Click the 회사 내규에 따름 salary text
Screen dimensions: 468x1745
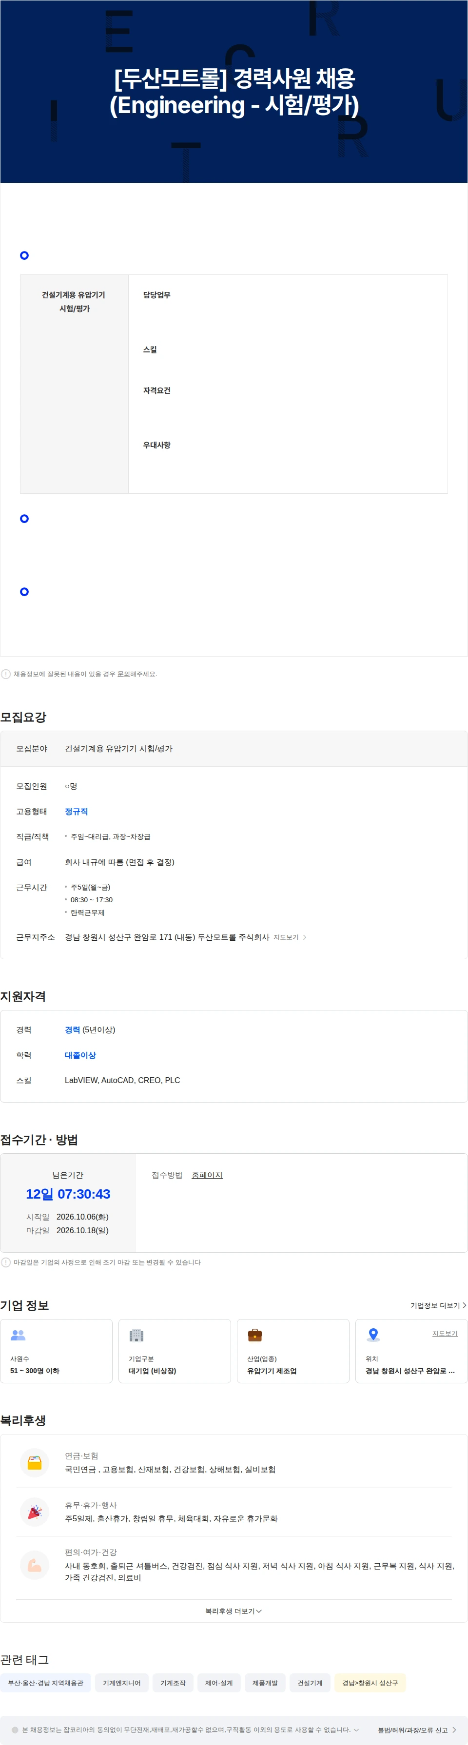[120, 862]
